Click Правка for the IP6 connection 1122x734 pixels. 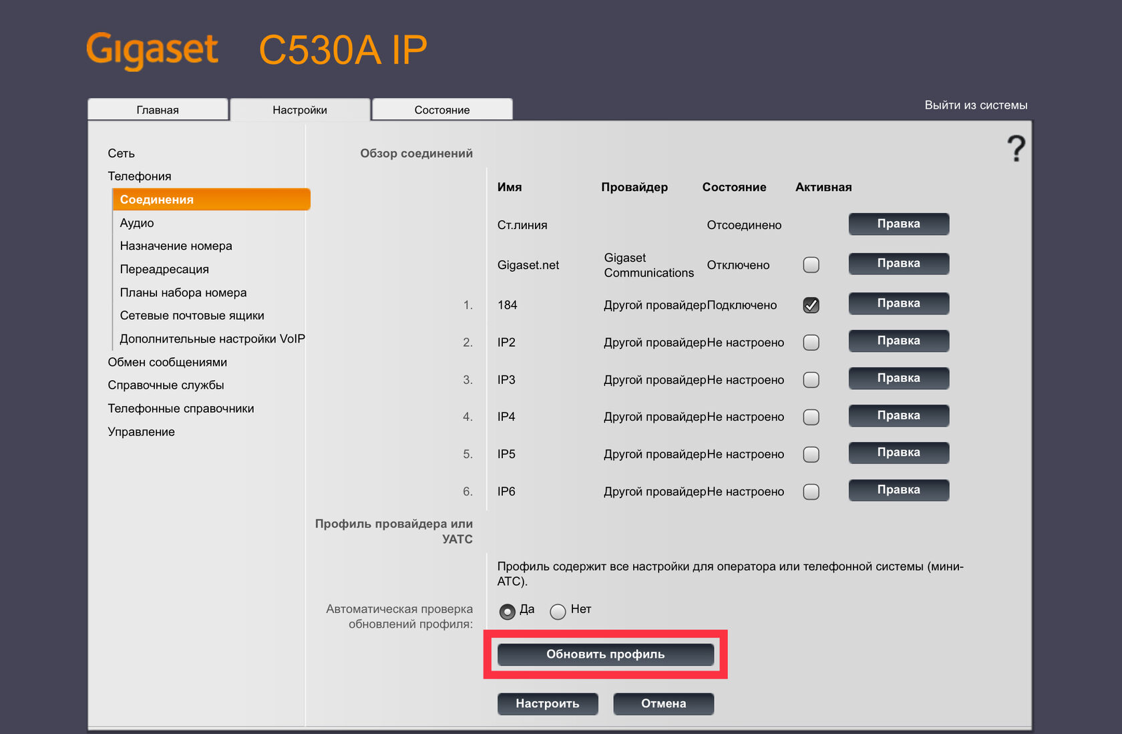(898, 490)
